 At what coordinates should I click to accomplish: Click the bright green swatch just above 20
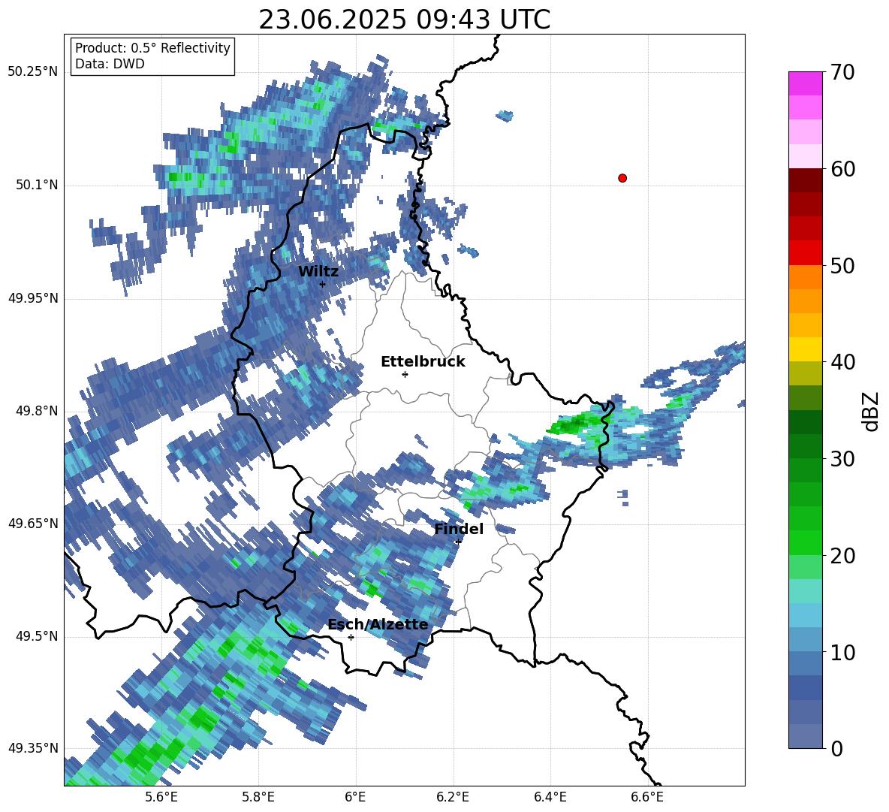point(805,542)
